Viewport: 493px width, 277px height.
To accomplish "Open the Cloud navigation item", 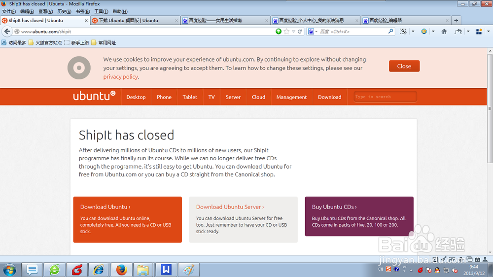I will pyautogui.click(x=258, y=97).
